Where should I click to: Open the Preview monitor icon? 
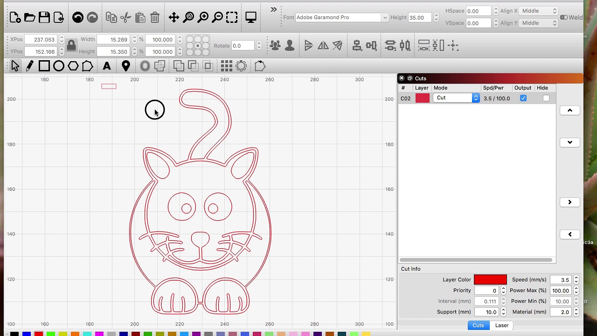[x=251, y=18]
